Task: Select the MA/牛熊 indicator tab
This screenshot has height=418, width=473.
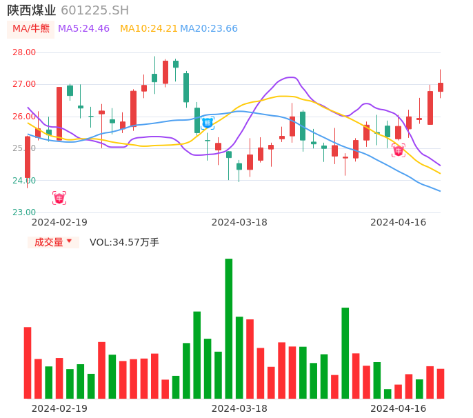Action: tap(31, 28)
